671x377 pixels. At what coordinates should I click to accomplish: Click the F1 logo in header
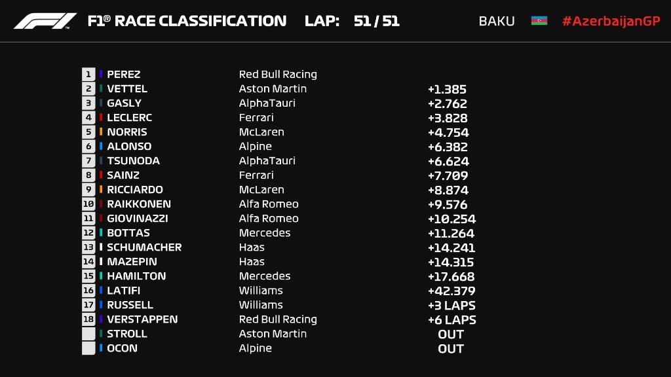point(45,21)
